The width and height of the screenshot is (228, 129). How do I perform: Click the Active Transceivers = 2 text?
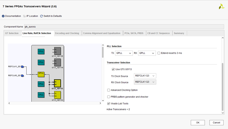118,109
